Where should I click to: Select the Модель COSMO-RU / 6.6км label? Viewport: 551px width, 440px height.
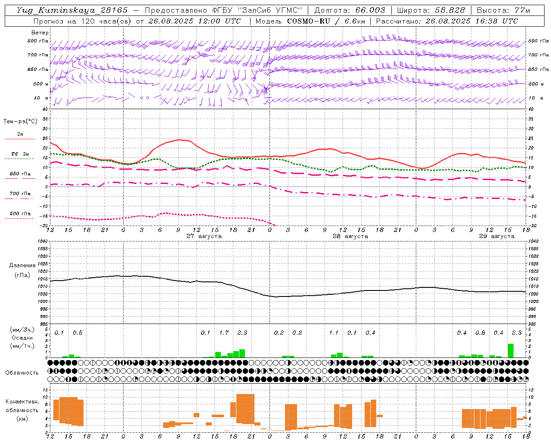click(310, 21)
